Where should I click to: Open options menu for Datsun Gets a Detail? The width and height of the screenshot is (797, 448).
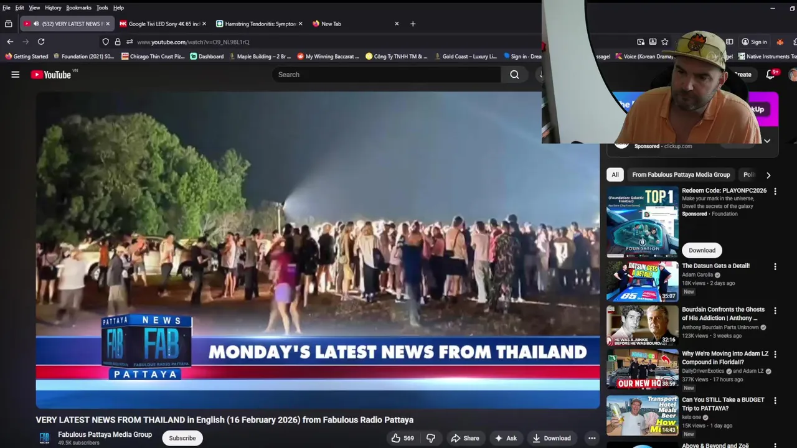(x=775, y=267)
